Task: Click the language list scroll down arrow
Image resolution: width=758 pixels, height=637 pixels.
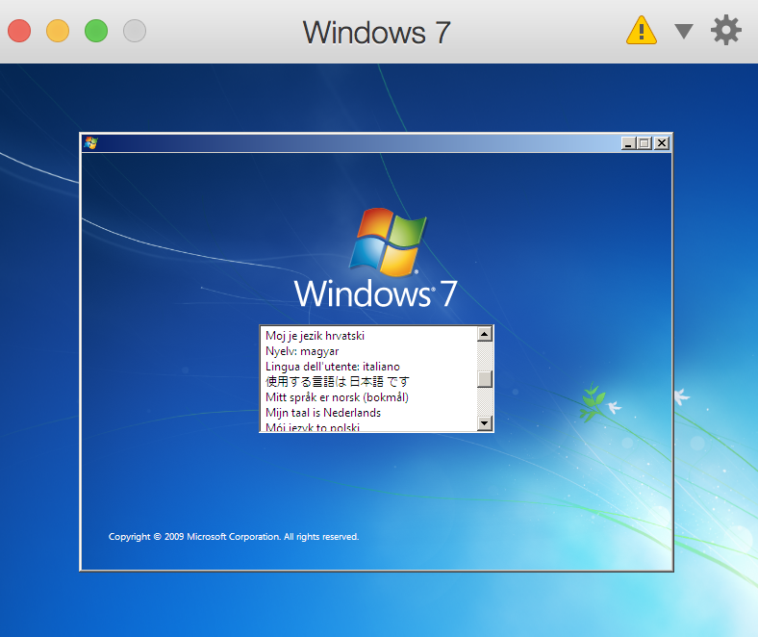Action: click(485, 423)
